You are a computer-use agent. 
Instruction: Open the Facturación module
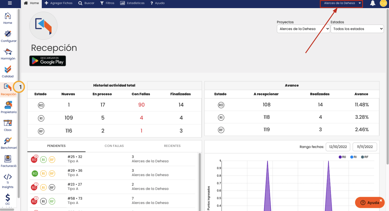[8, 161]
